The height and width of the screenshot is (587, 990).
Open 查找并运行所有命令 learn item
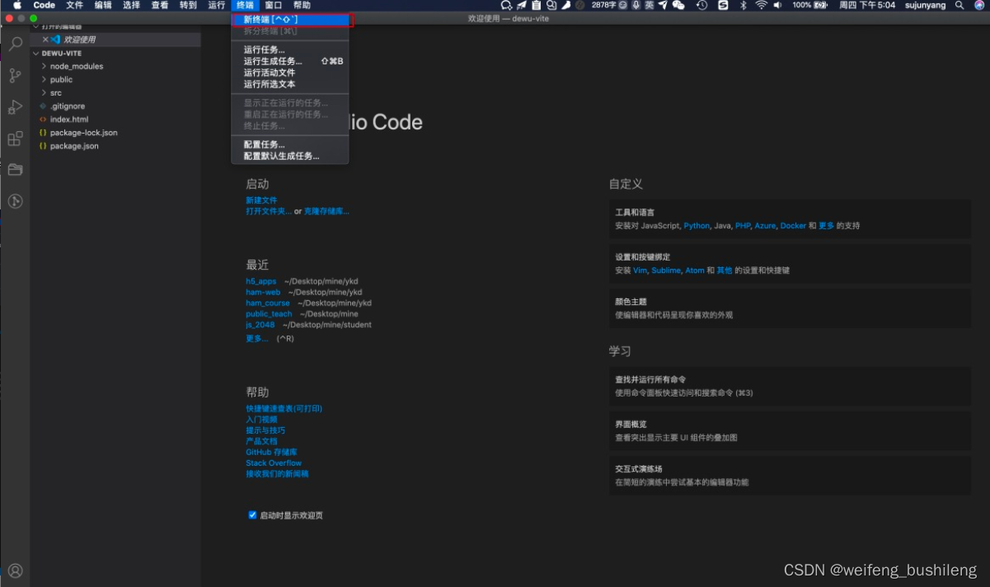click(790, 386)
